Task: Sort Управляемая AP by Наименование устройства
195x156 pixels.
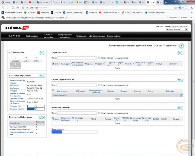Action: click(x=77, y=64)
